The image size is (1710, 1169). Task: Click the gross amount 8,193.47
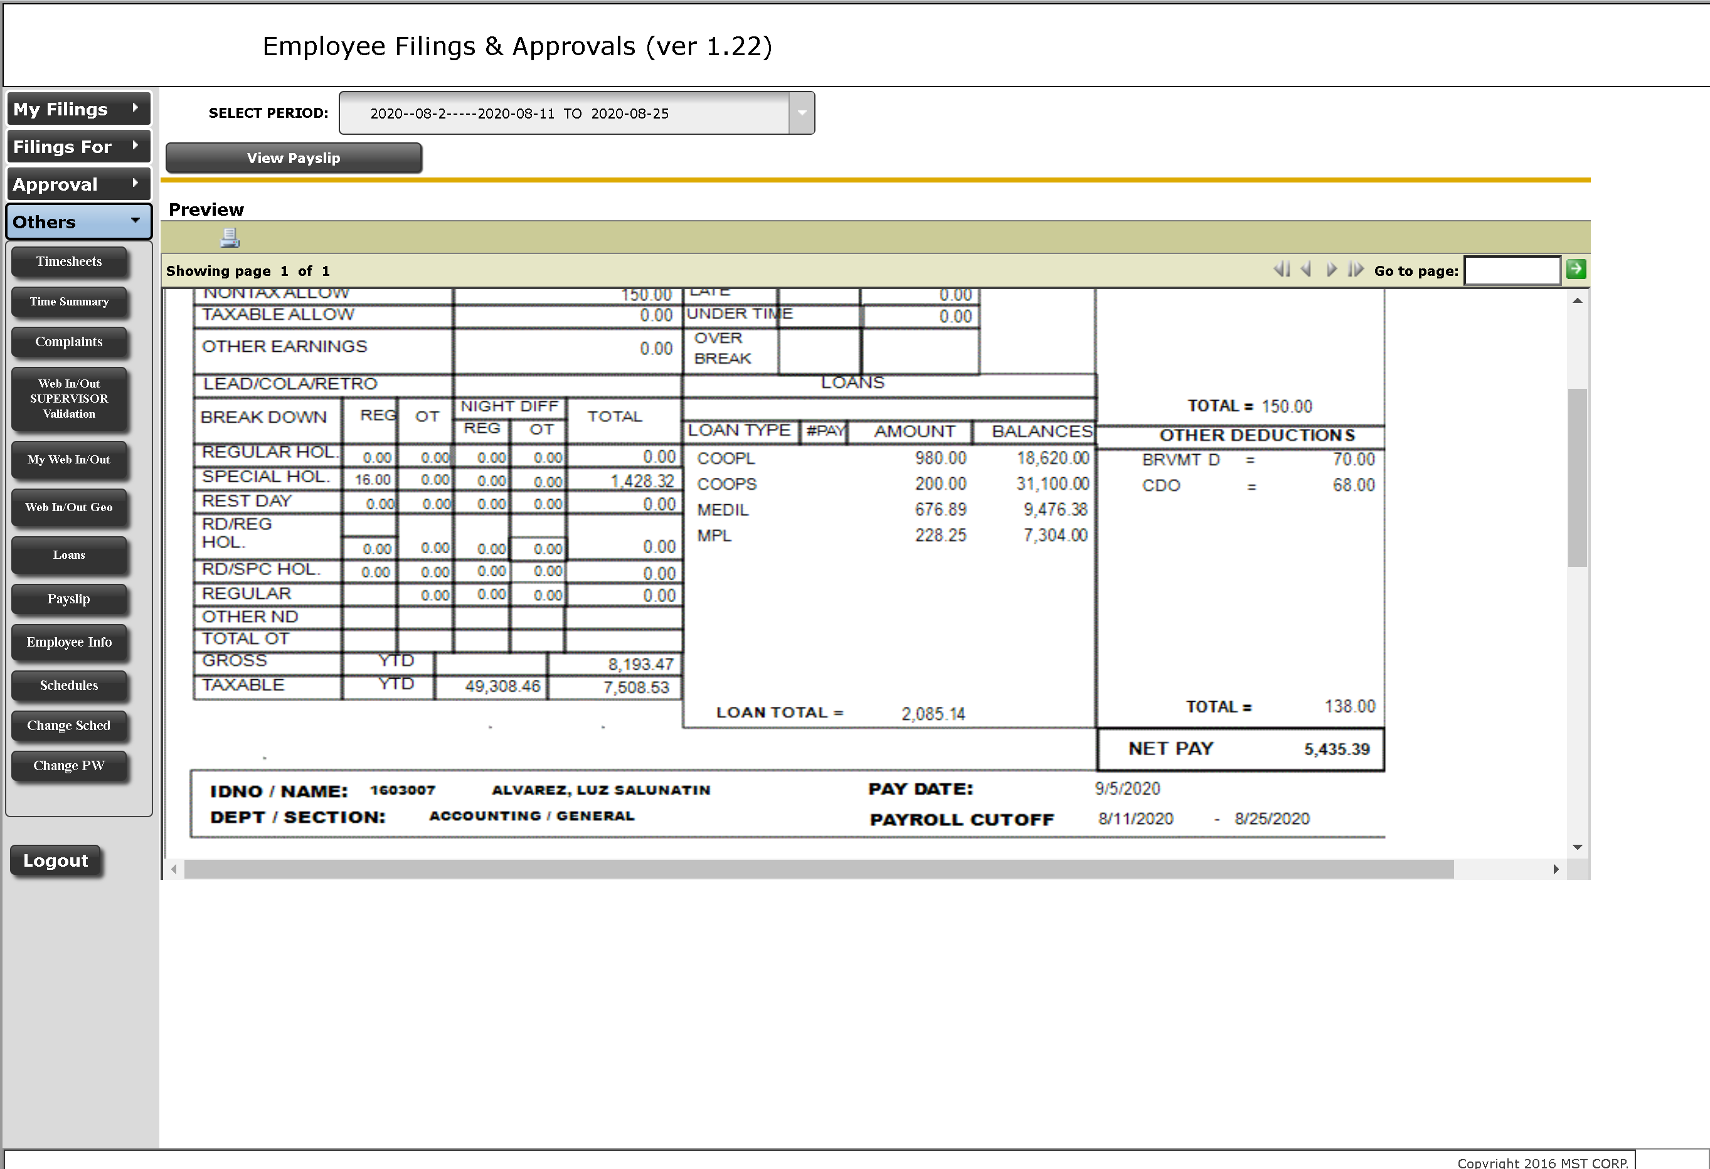click(x=640, y=664)
